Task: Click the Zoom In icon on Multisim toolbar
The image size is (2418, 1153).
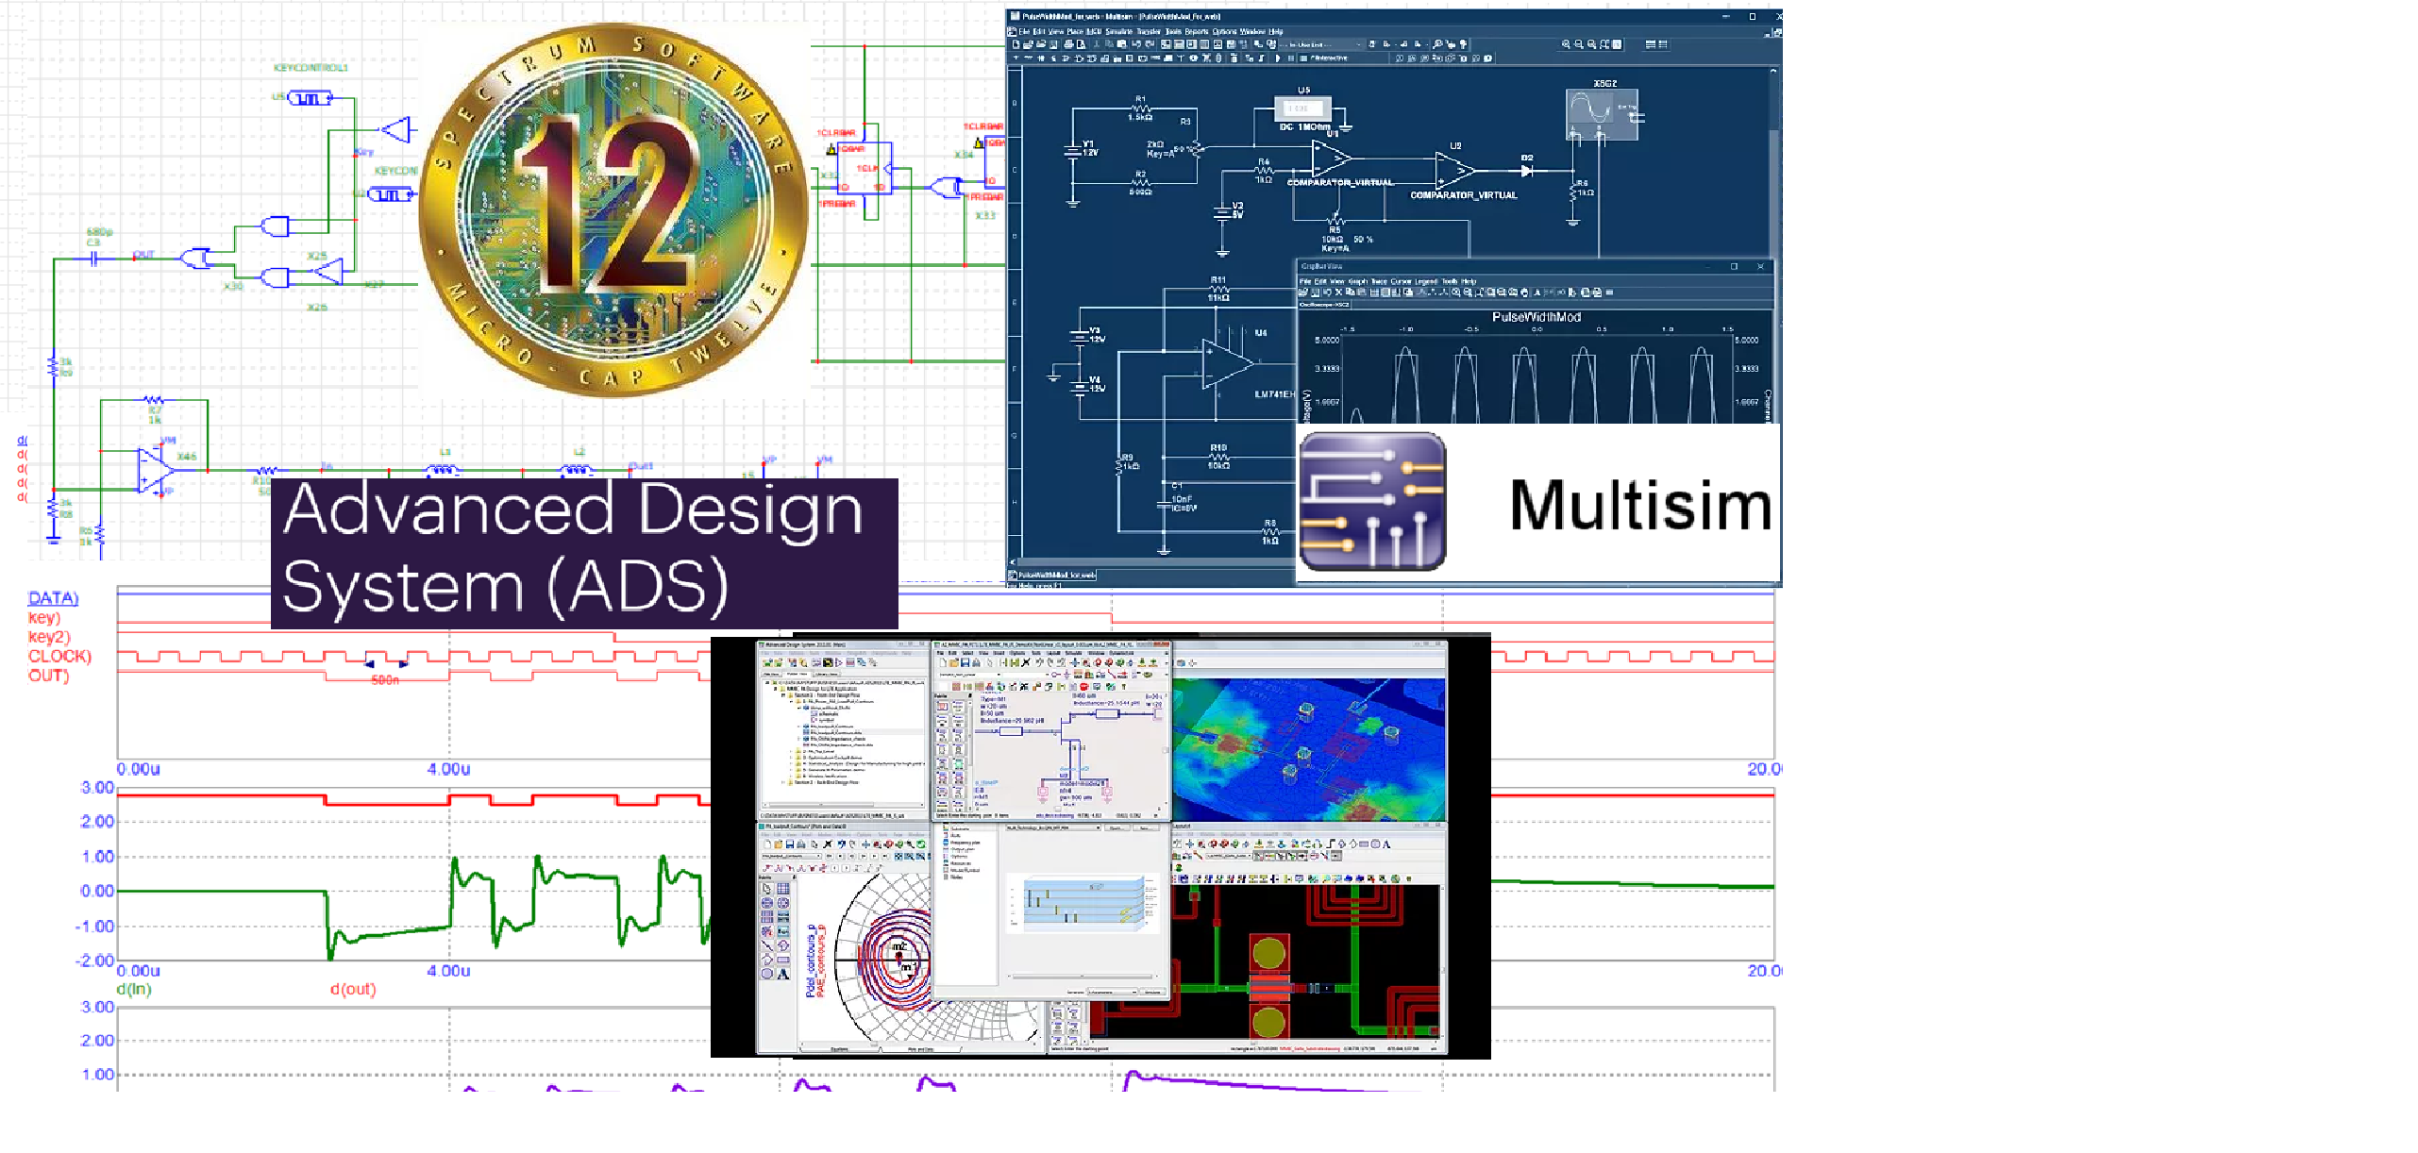Action: [x=1566, y=44]
